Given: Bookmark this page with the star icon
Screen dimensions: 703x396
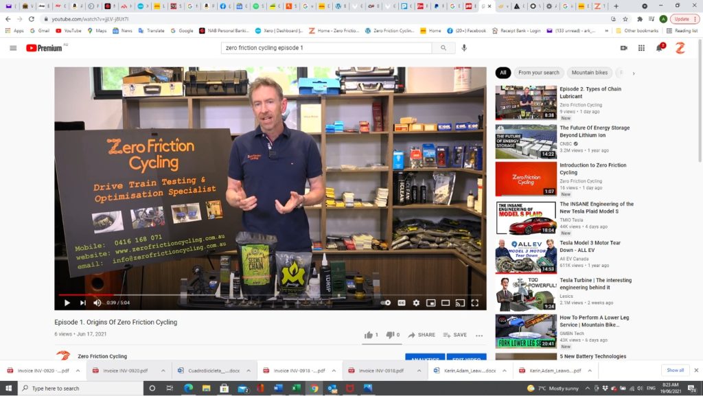Looking at the screenshot, I should [x=625, y=19].
